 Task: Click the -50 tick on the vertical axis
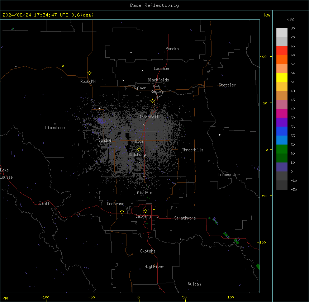pyautogui.click(x=263, y=196)
